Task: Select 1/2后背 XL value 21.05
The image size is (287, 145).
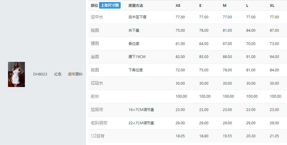Action: 274,136
